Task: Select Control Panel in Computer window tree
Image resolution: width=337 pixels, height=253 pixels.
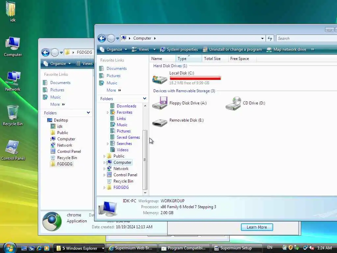Action: click(125, 175)
